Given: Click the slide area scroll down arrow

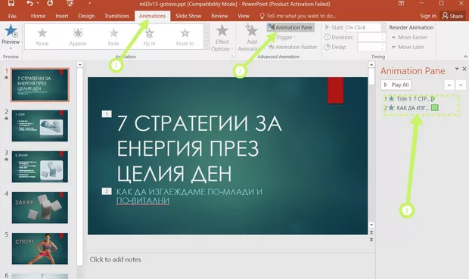Looking at the screenshot, I should (371, 225).
